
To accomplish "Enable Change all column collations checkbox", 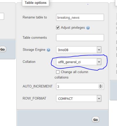I will coord(58,72).
